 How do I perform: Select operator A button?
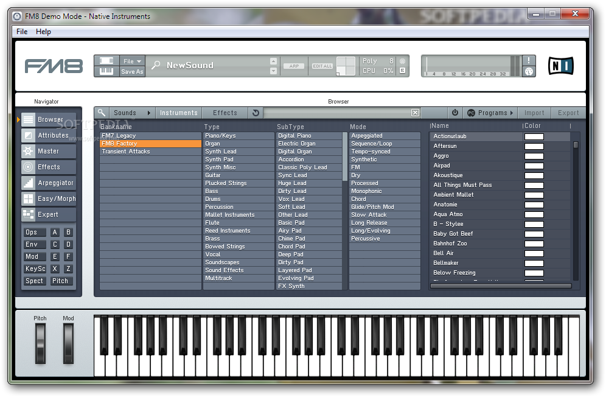point(55,232)
